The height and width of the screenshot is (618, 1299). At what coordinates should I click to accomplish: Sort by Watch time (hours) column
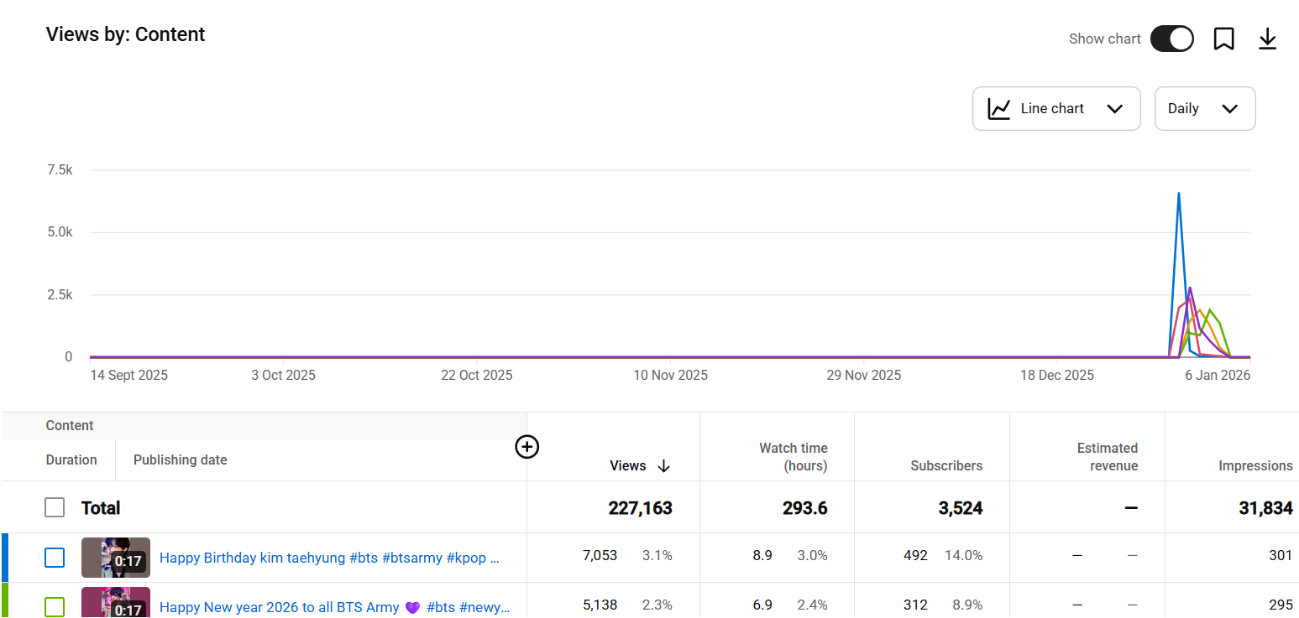point(793,457)
